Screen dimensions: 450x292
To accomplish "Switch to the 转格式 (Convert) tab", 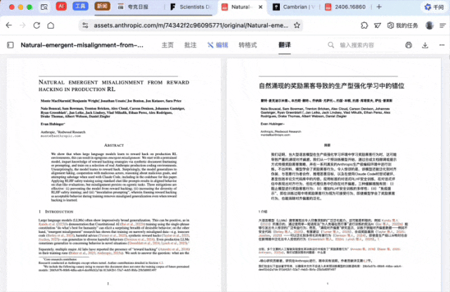I will [247, 45].
